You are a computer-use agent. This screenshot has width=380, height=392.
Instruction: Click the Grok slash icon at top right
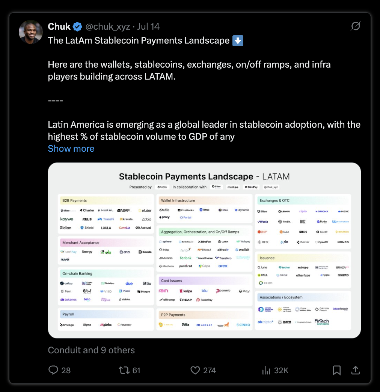pyautogui.click(x=356, y=26)
